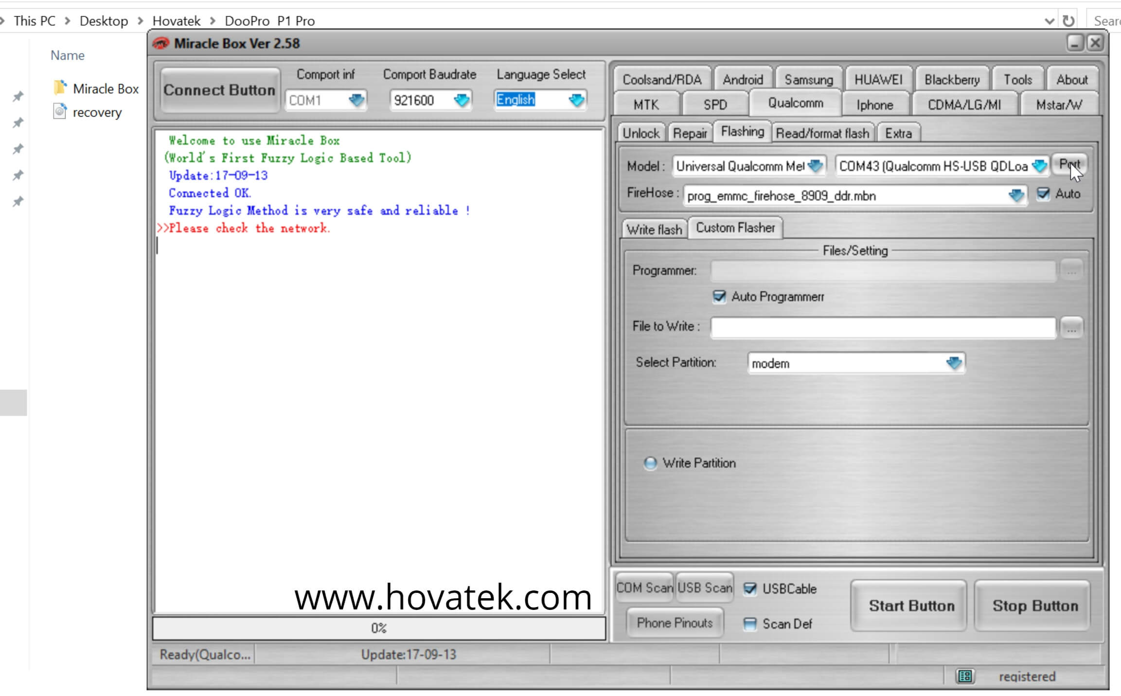Click the Connect Button
Screen dimensions: 1121x696
pos(219,90)
